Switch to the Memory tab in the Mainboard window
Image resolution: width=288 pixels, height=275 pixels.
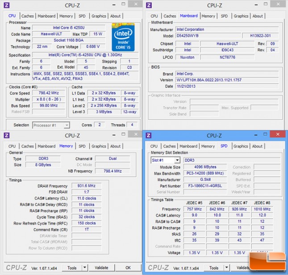[208, 16]
